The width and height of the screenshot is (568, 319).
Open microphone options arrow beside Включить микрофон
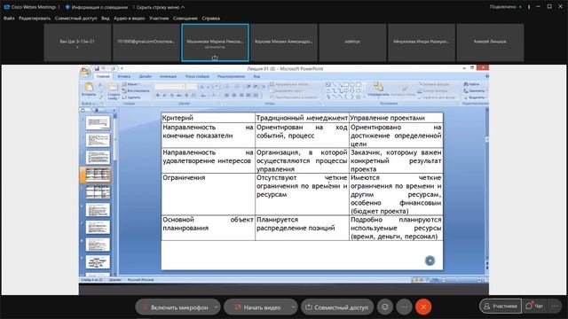pyautogui.click(x=217, y=307)
